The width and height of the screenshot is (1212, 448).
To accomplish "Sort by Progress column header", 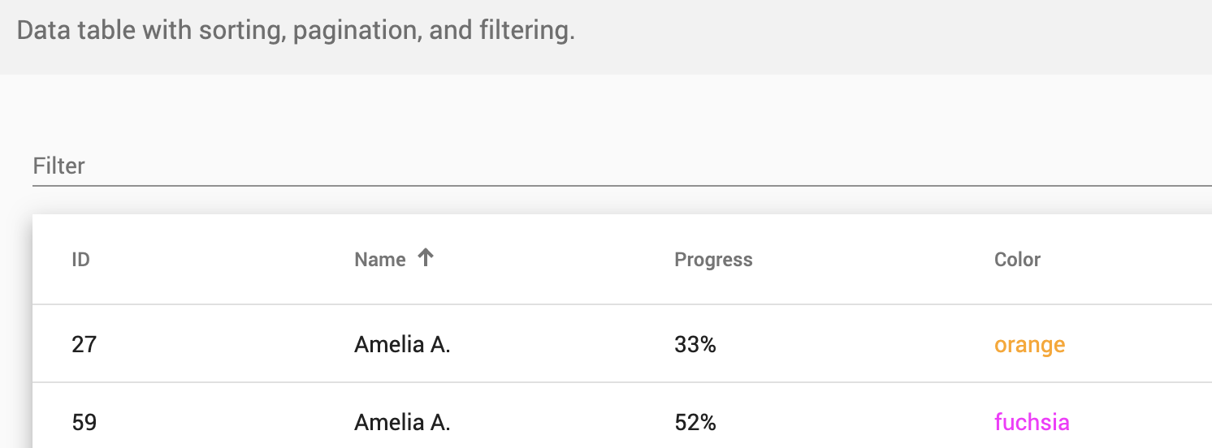I will tap(713, 260).
